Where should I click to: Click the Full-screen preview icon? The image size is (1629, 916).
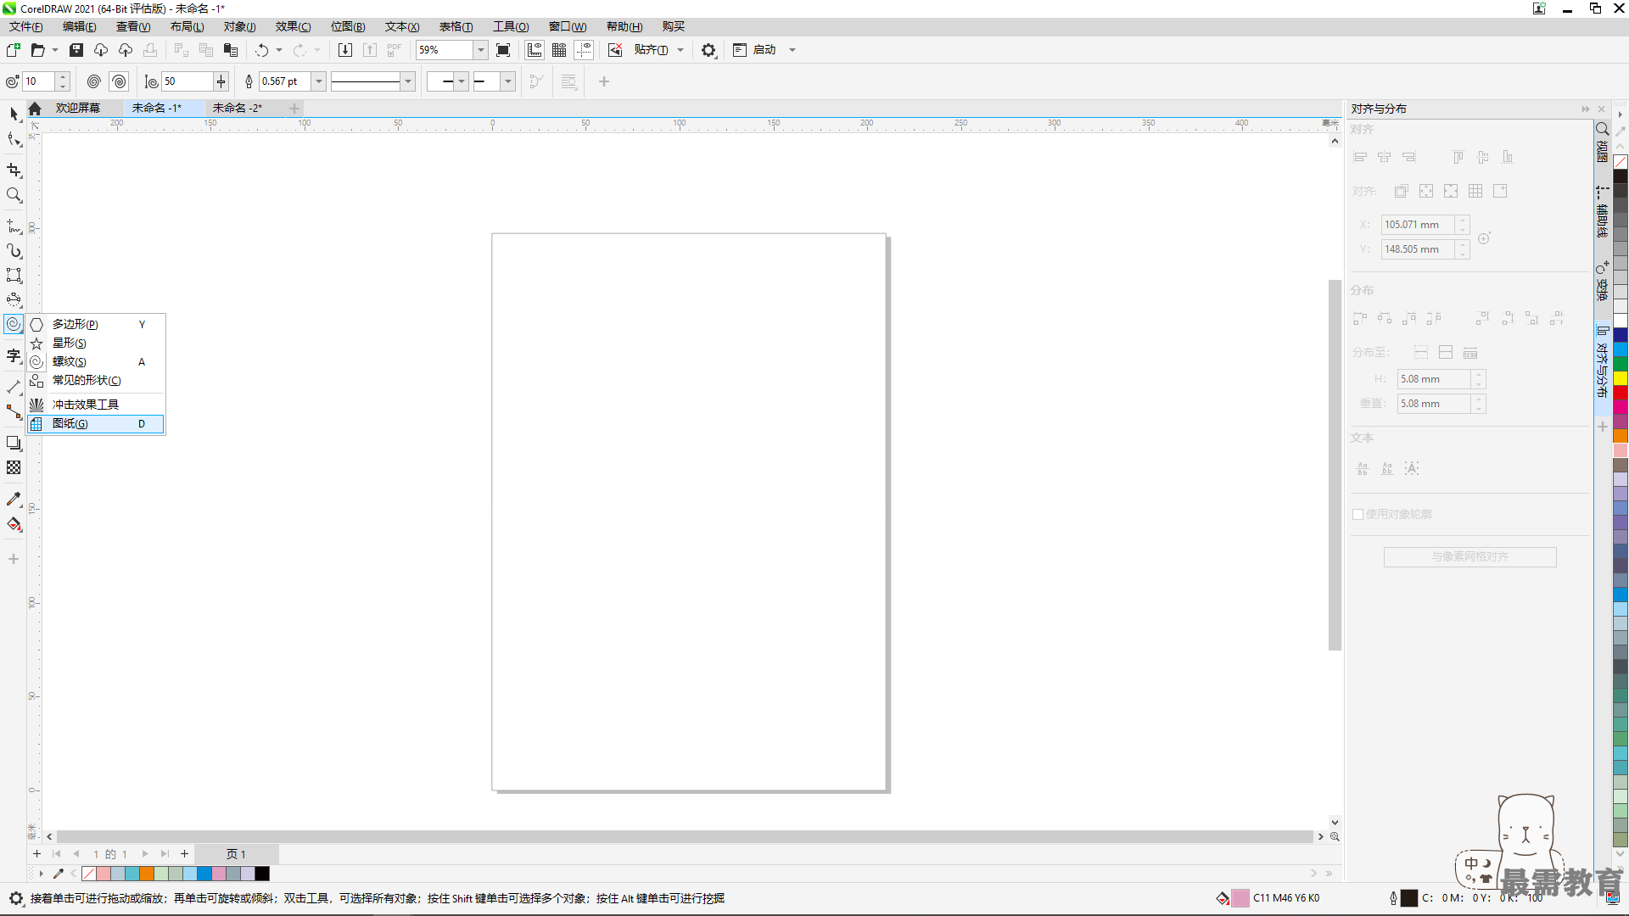click(x=503, y=50)
